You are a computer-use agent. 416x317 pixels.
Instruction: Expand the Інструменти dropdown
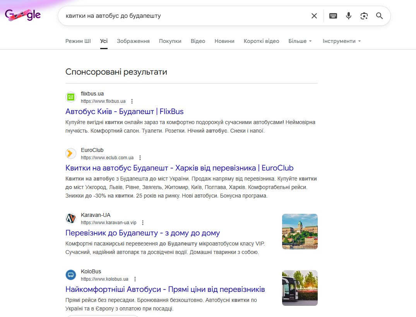342,41
